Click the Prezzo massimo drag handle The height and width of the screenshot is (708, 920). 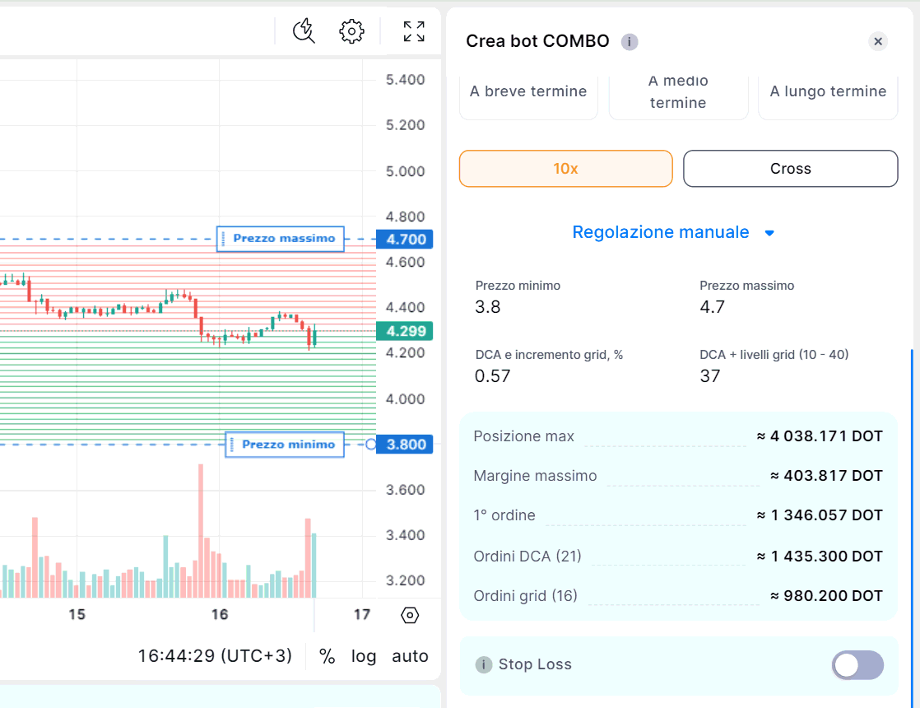tap(224, 239)
